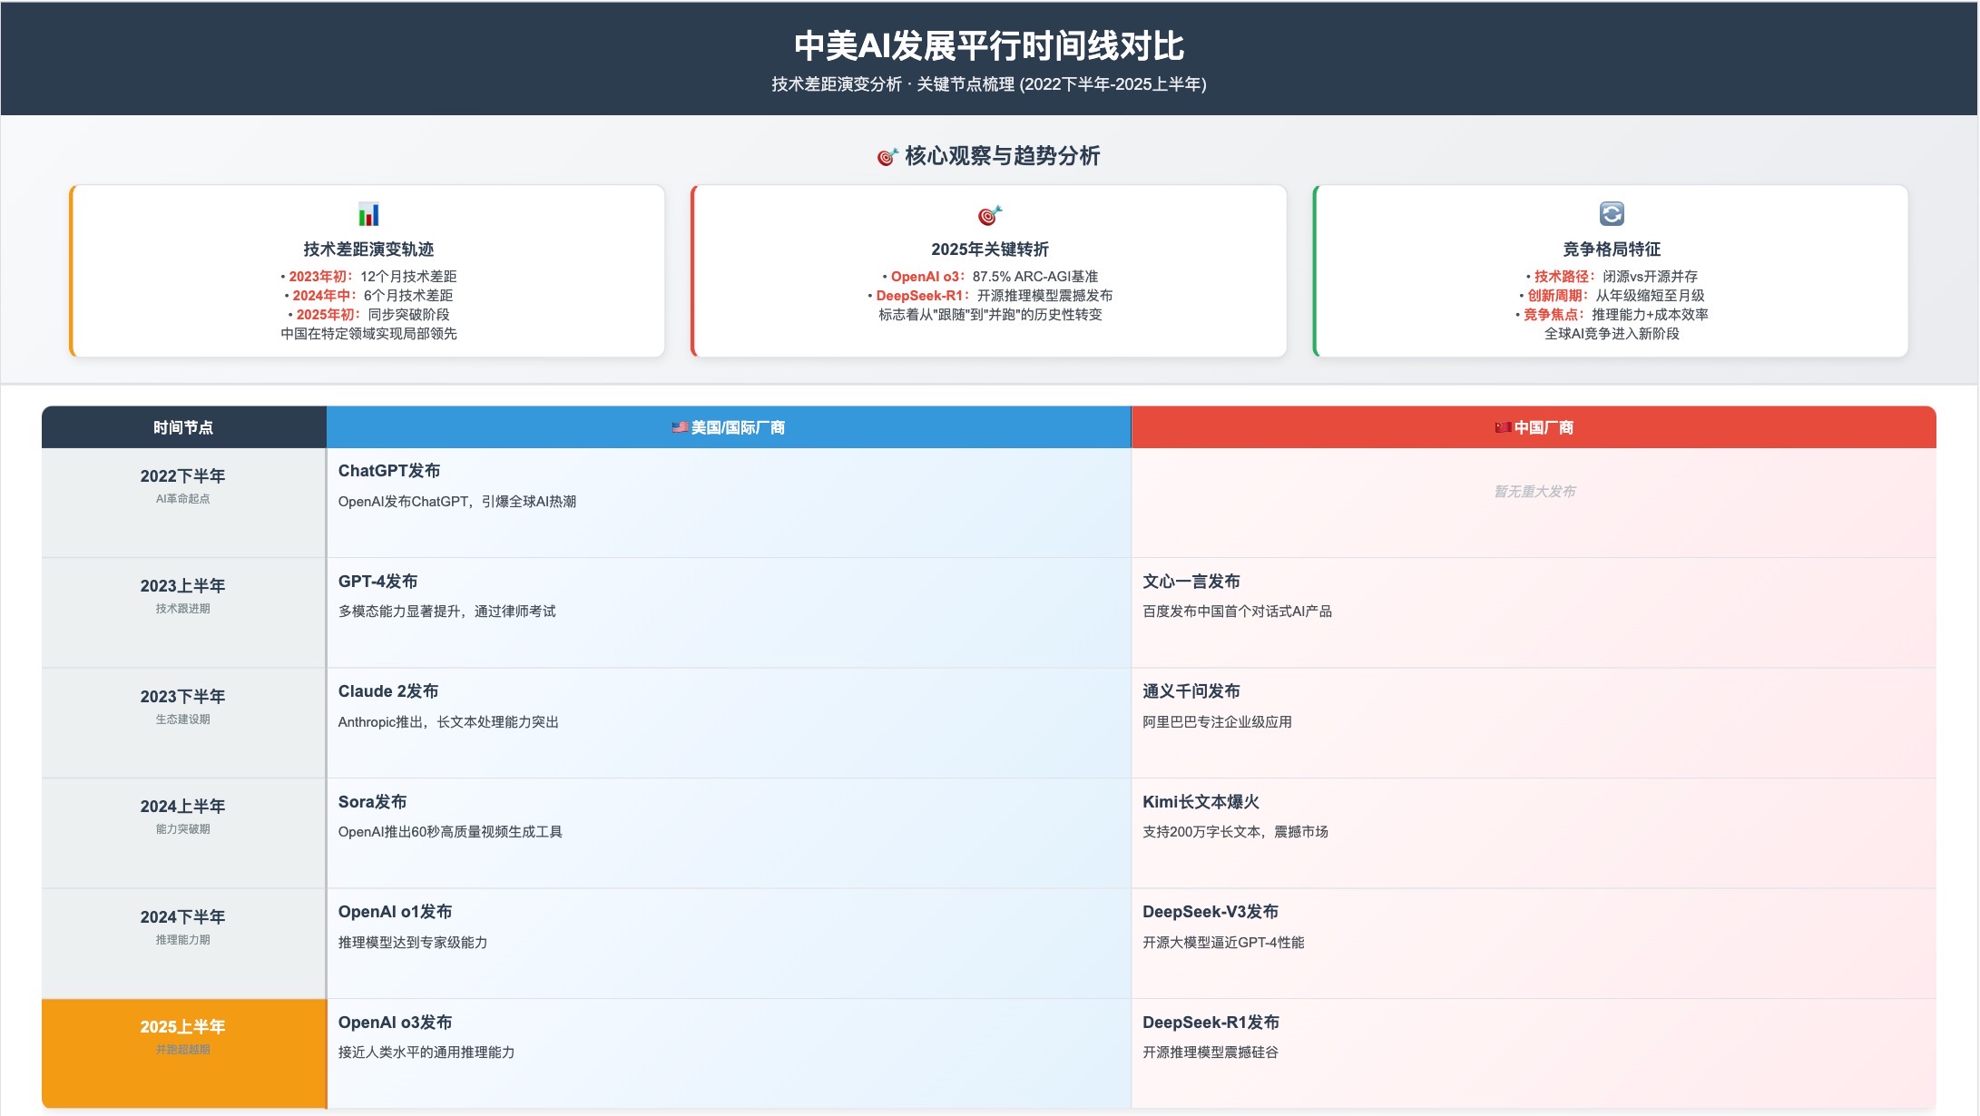
Task: Click the 暂无重大发布 placeholder cell
Action: tap(1534, 492)
